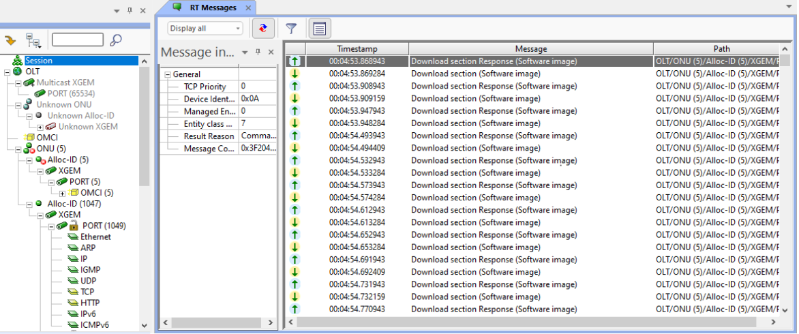The image size is (799, 334).
Task: Click the magnifier search icon in tree panel
Action: [116, 40]
